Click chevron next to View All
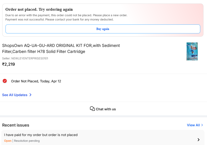Image resolution: width=207 pixels, height=145 pixels. point(202,125)
